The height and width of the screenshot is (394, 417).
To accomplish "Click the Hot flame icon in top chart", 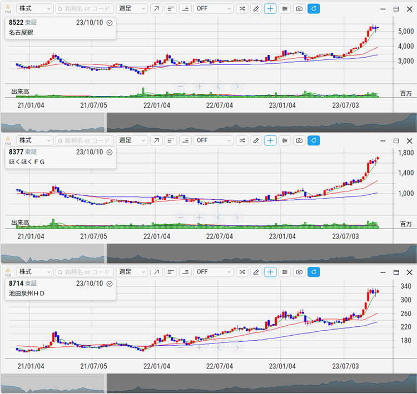I will 8,9.
